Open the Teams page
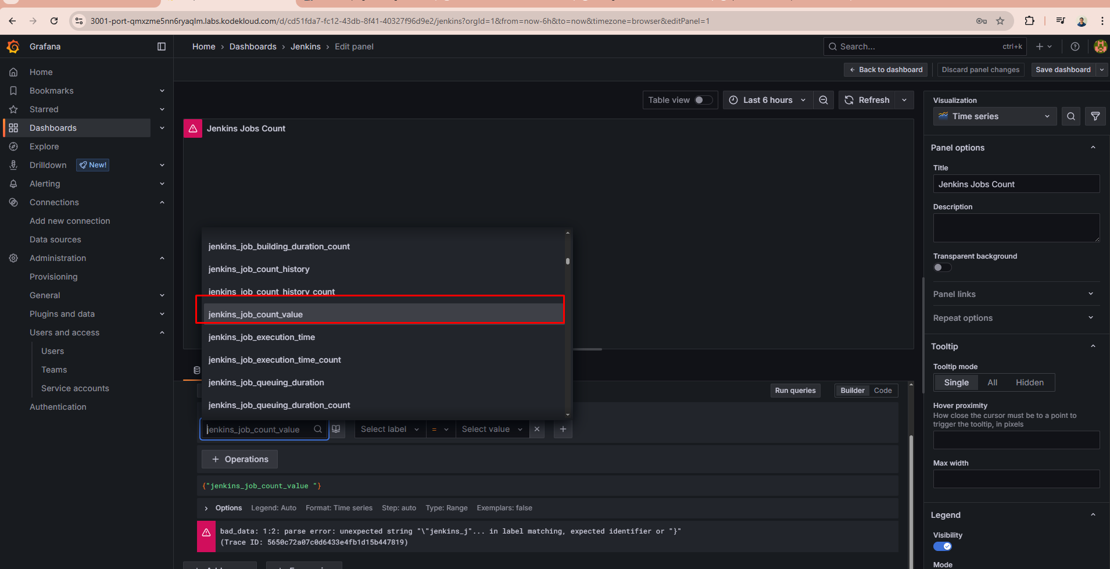 point(54,370)
